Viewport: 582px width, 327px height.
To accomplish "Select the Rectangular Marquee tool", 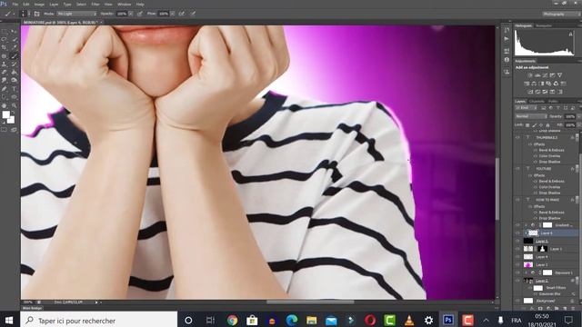I will (x=5, y=32).
